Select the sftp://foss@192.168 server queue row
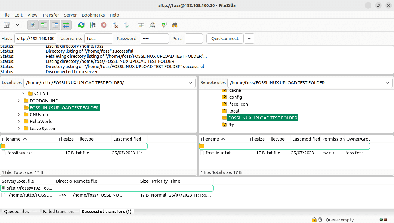The height and width of the screenshot is (223, 394). (x=107, y=188)
